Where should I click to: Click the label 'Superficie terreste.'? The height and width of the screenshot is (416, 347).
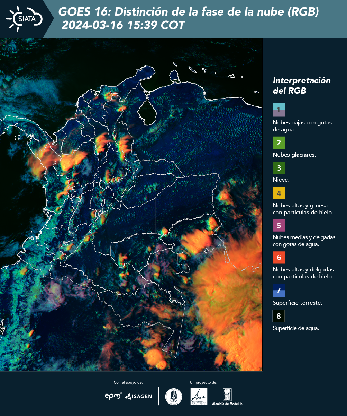298,303
